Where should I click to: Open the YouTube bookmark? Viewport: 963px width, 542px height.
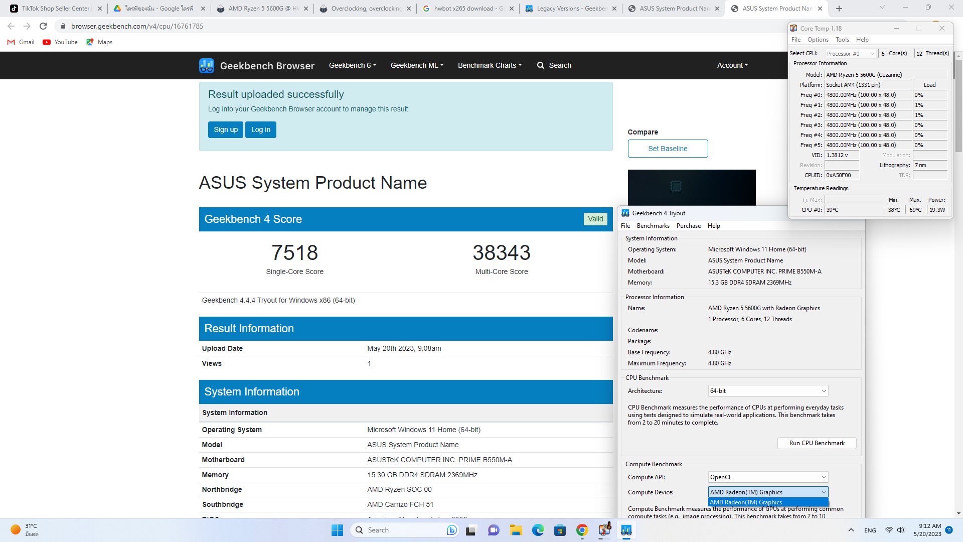pos(60,42)
